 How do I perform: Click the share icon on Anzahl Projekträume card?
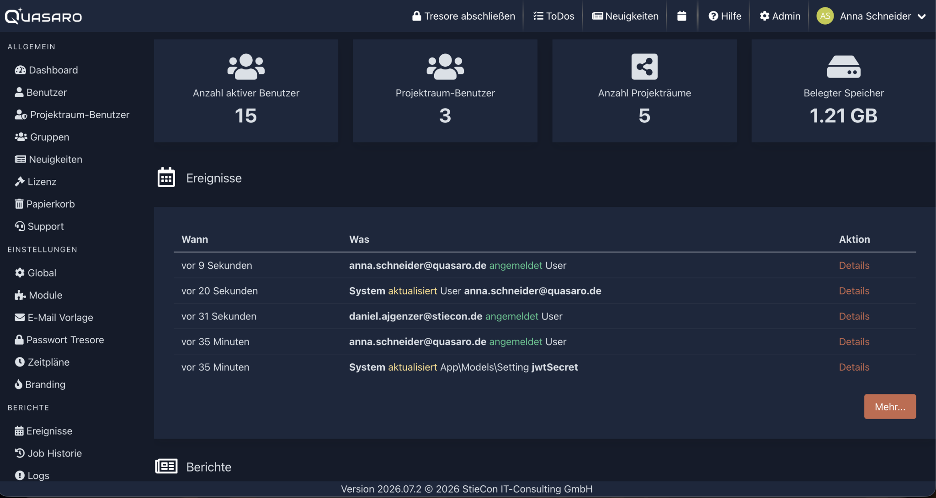(x=644, y=67)
